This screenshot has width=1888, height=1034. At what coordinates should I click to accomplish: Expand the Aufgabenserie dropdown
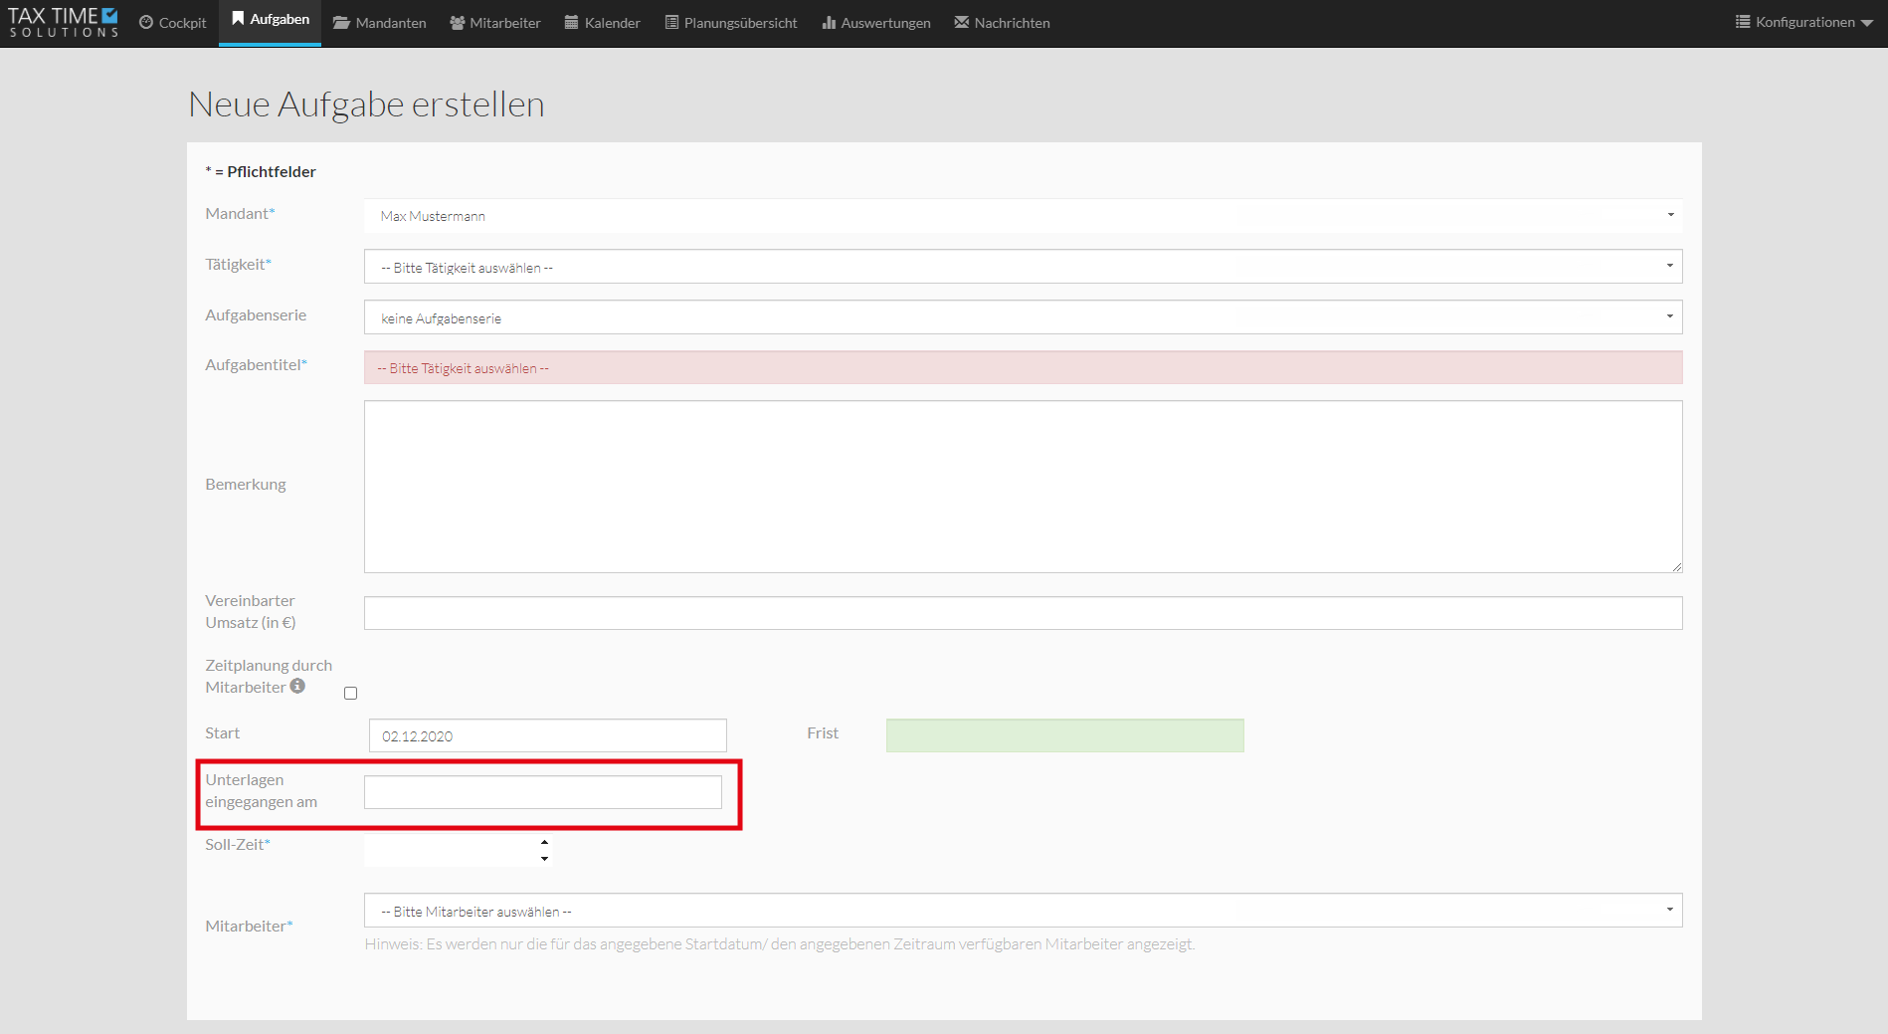point(1024,317)
